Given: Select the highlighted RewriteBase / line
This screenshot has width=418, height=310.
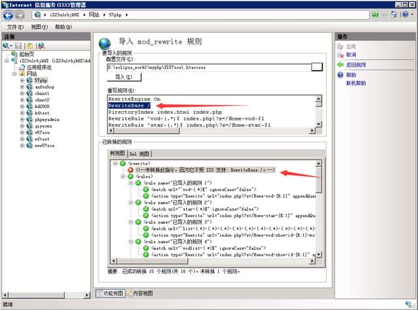Looking at the screenshot, I should 129,105.
